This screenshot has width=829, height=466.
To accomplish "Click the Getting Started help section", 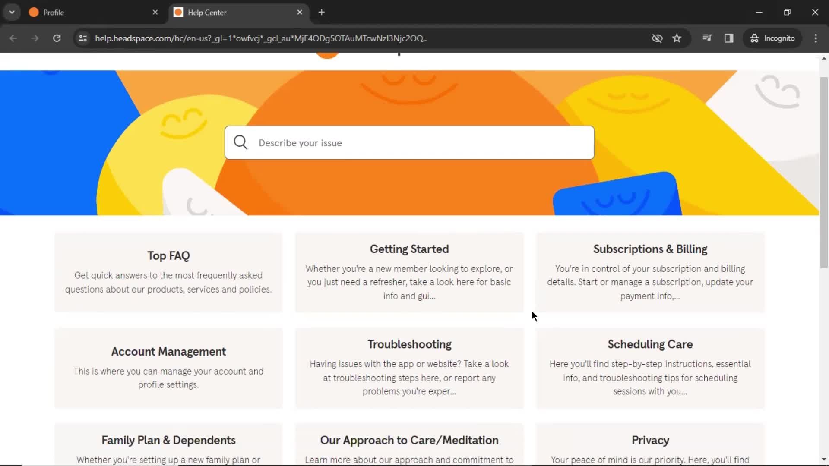I will [x=409, y=272].
